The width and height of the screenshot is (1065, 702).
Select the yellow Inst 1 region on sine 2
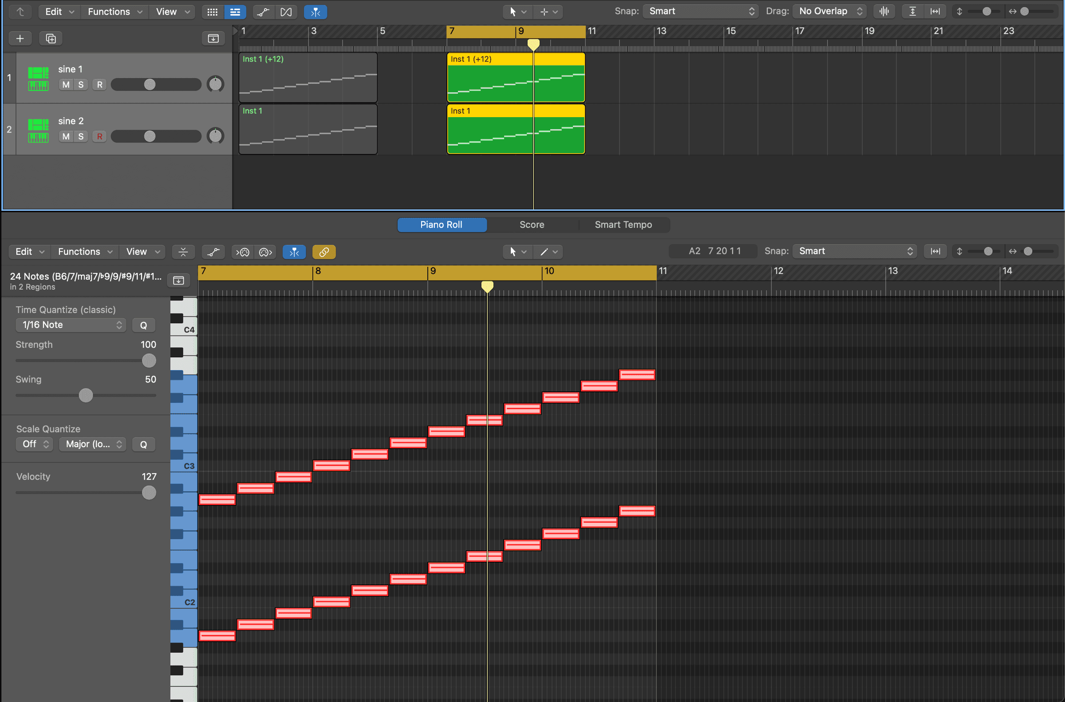coord(516,130)
